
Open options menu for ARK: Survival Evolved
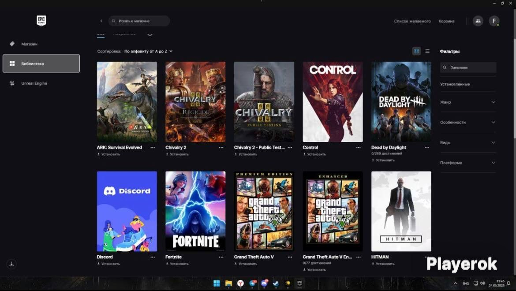pos(152,148)
